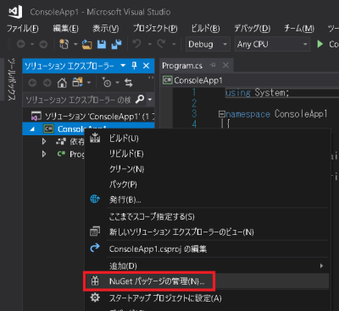Open the ツールボックス side tab
Screen dimensions: 339x311
click(x=11, y=79)
